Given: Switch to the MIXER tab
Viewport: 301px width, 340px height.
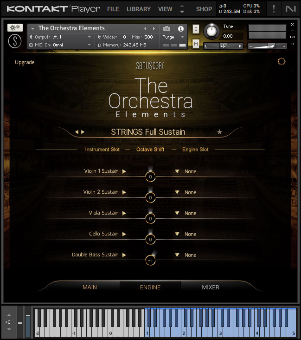Looking at the screenshot, I should (211, 288).
